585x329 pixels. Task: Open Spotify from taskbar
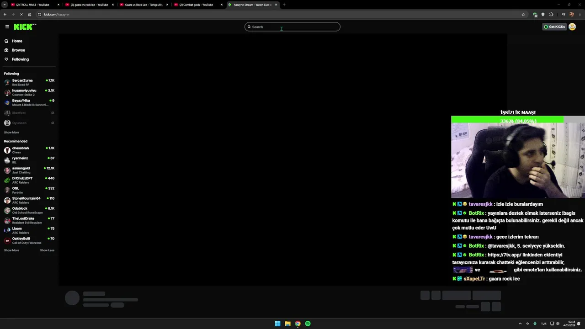click(308, 324)
